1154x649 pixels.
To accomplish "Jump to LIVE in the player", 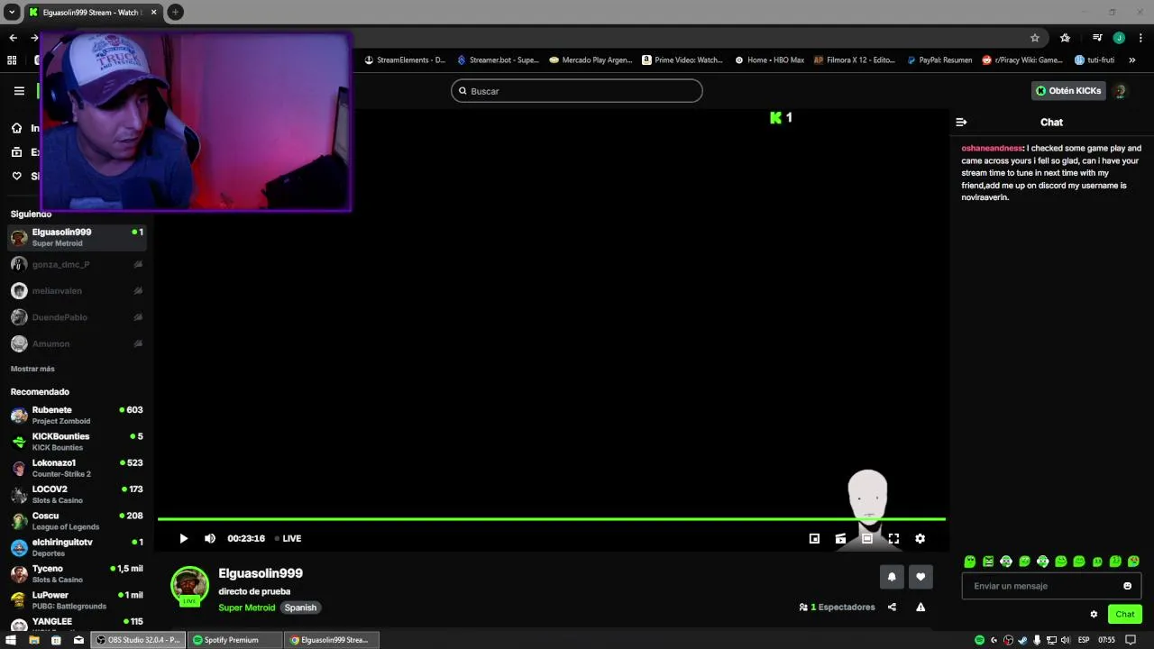I will click(x=288, y=538).
